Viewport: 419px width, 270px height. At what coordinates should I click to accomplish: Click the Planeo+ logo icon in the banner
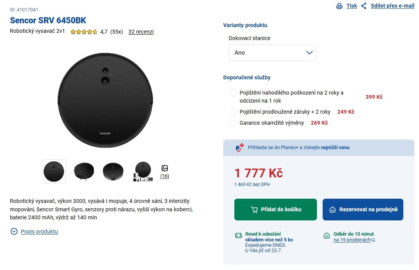pos(240,147)
